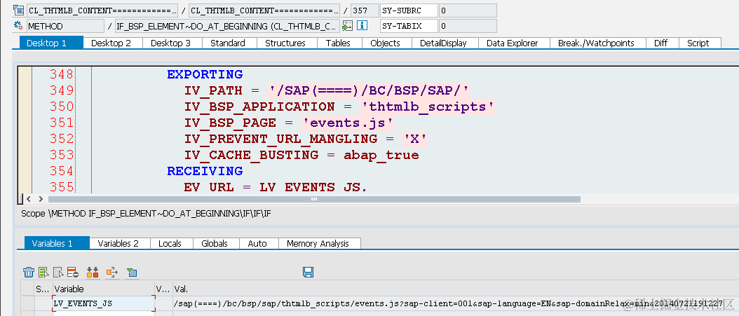739x316 pixels.
Task: Click the right scroll arrow under code editor
Action: 41,199
